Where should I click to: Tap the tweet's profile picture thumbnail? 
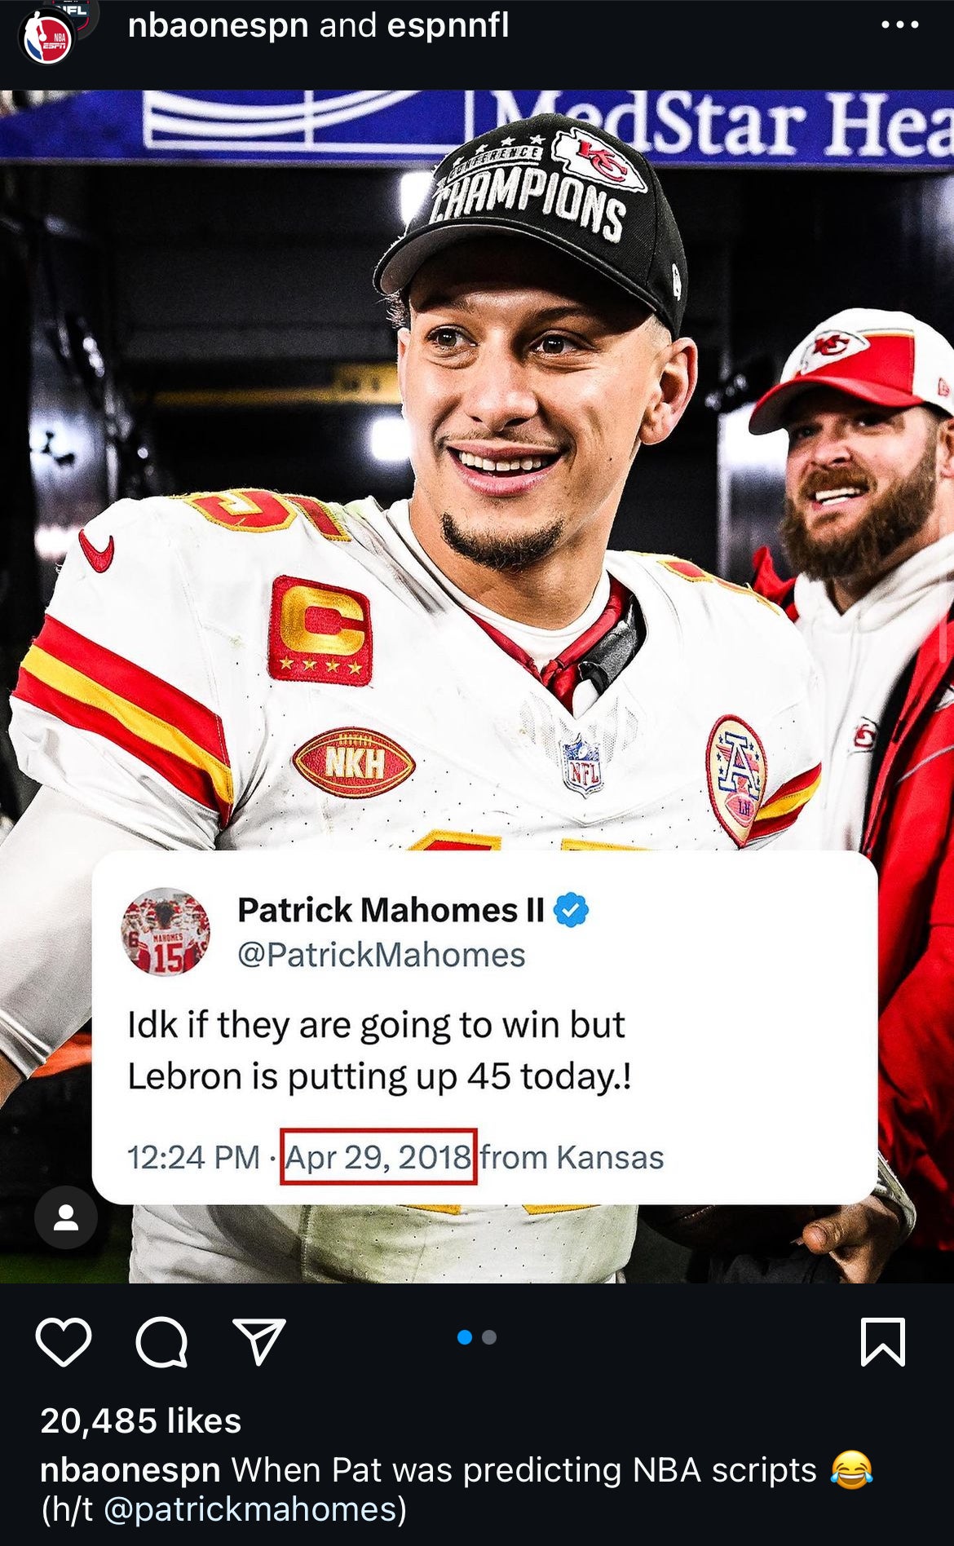coord(166,932)
